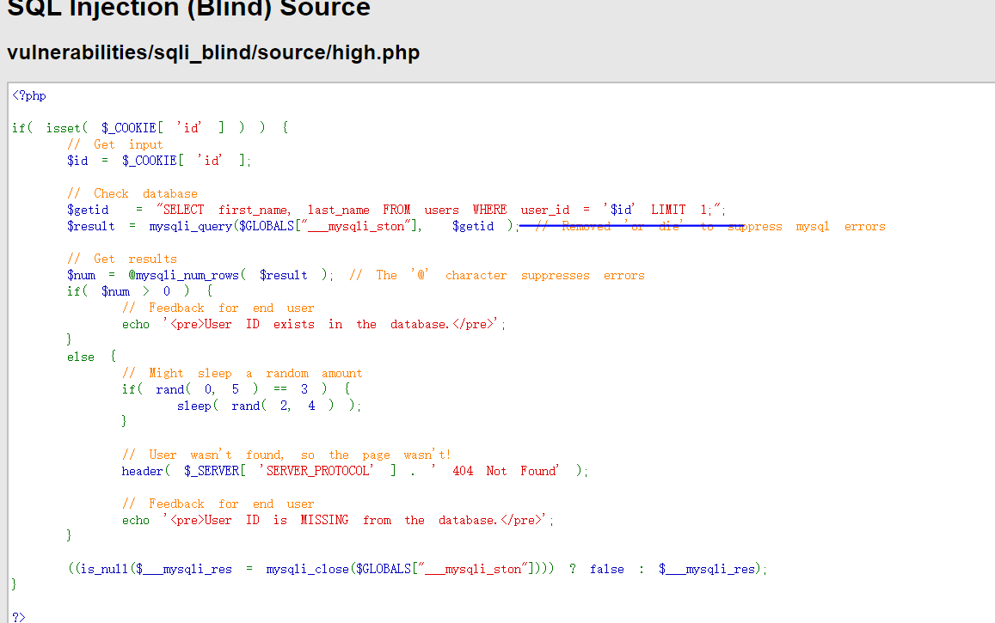Click the file path 'vulnerabilities/sqli_blind/source/high.php'
Viewport: 995px width, 623px height.
213,52
